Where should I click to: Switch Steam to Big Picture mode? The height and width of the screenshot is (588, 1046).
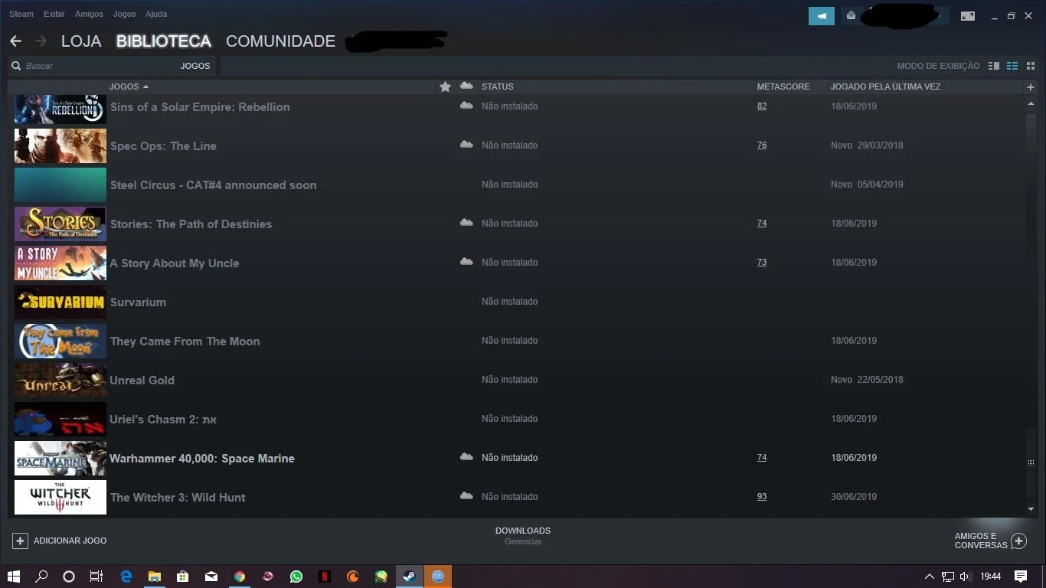968,16
